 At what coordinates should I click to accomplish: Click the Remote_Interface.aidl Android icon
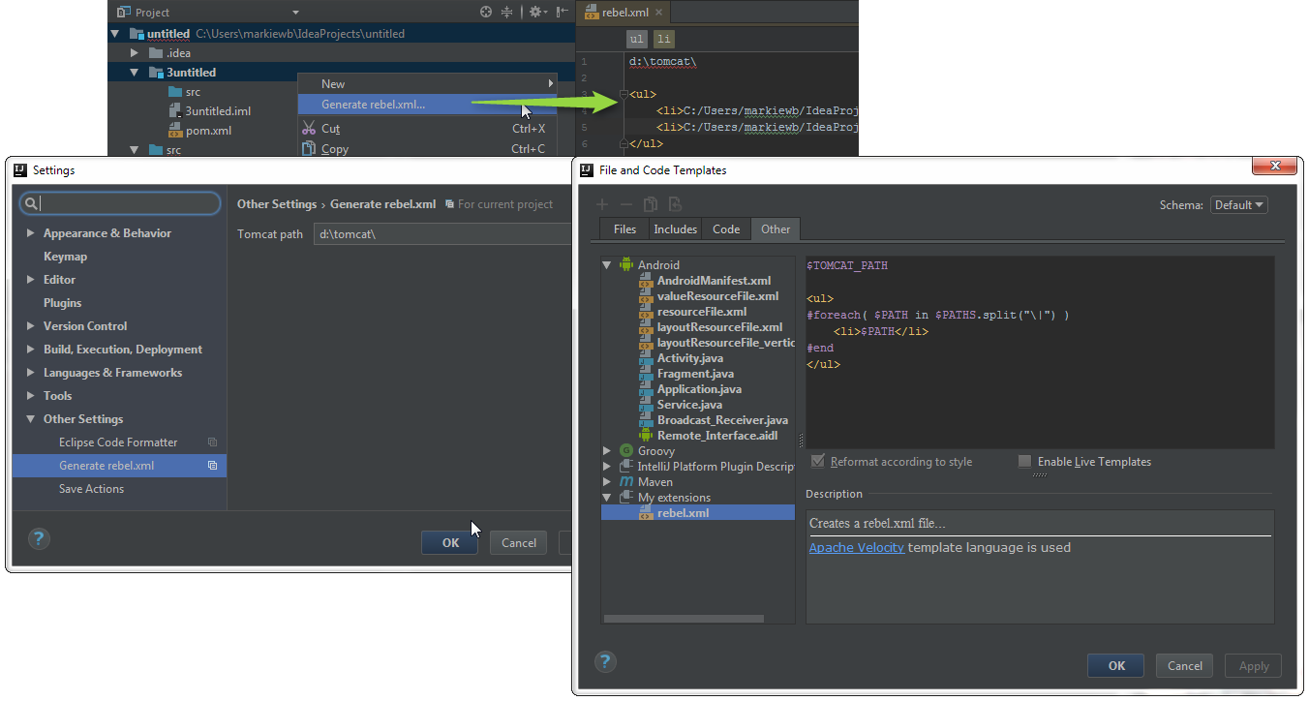[x=646, y=435]
